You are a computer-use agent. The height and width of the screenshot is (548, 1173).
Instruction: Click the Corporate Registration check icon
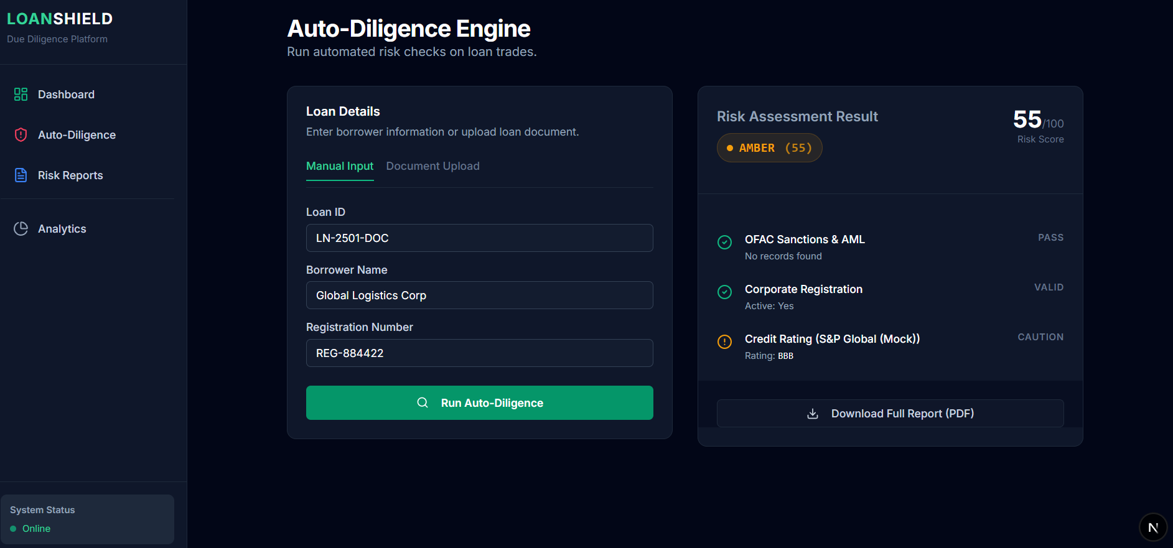724,292
